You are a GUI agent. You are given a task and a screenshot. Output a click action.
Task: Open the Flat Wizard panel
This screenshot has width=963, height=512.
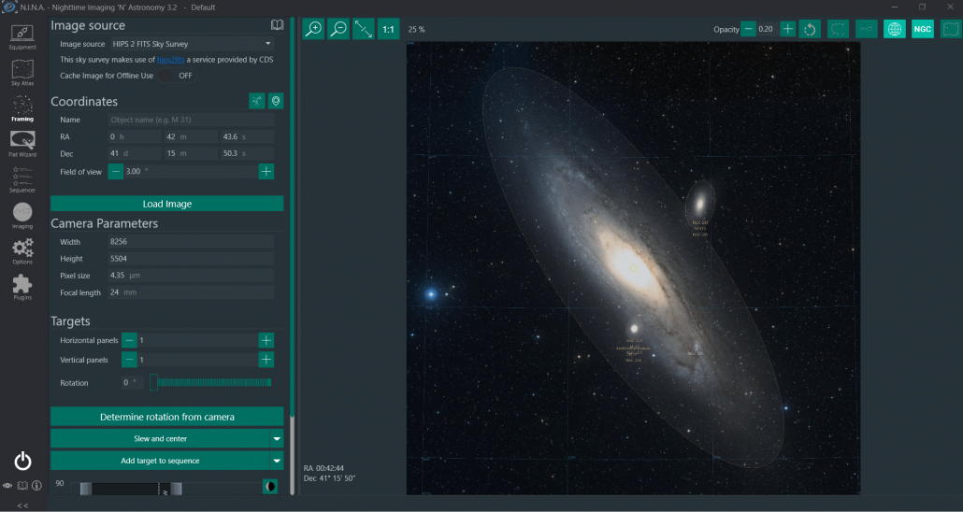22,144
